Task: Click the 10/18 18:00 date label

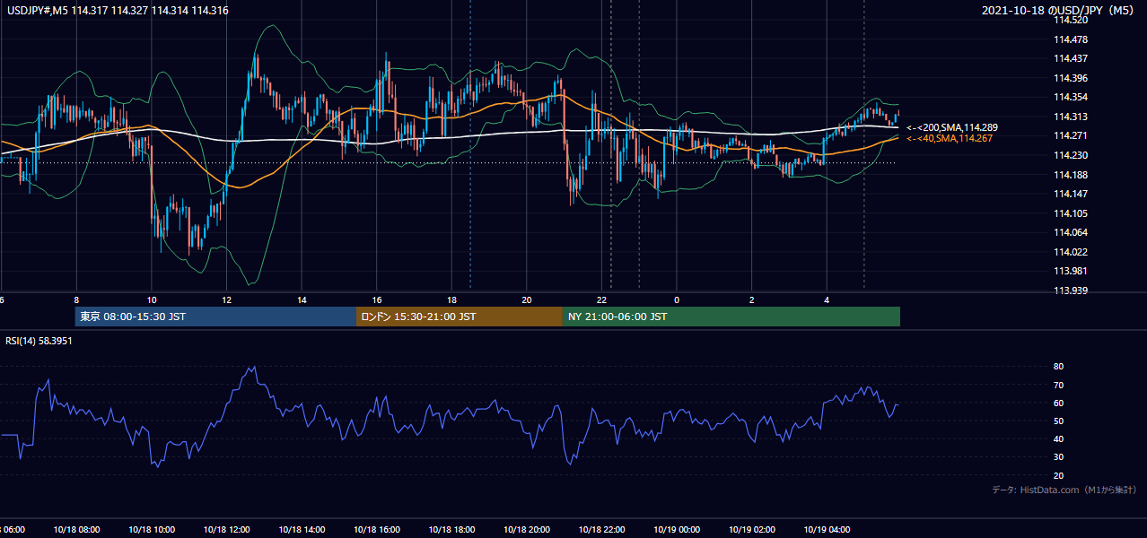Action: click(451, 530)
